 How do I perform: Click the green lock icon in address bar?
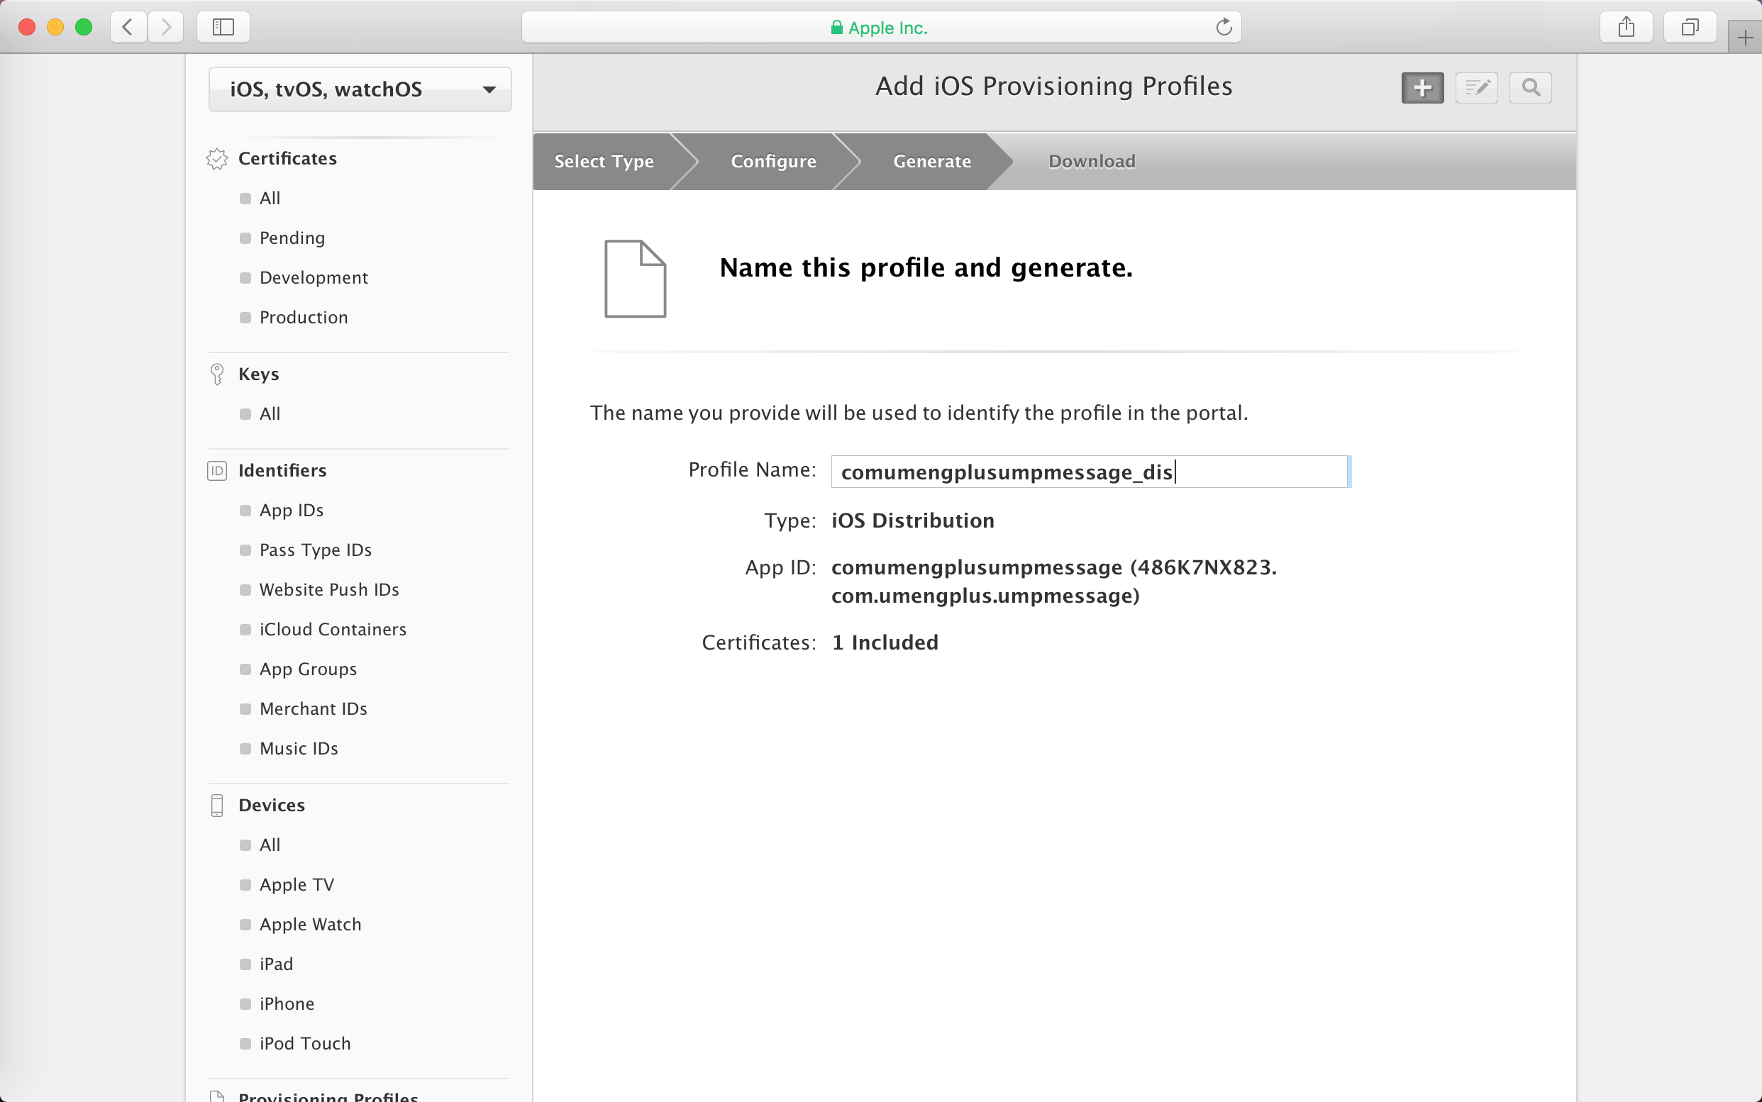(837, 28)
